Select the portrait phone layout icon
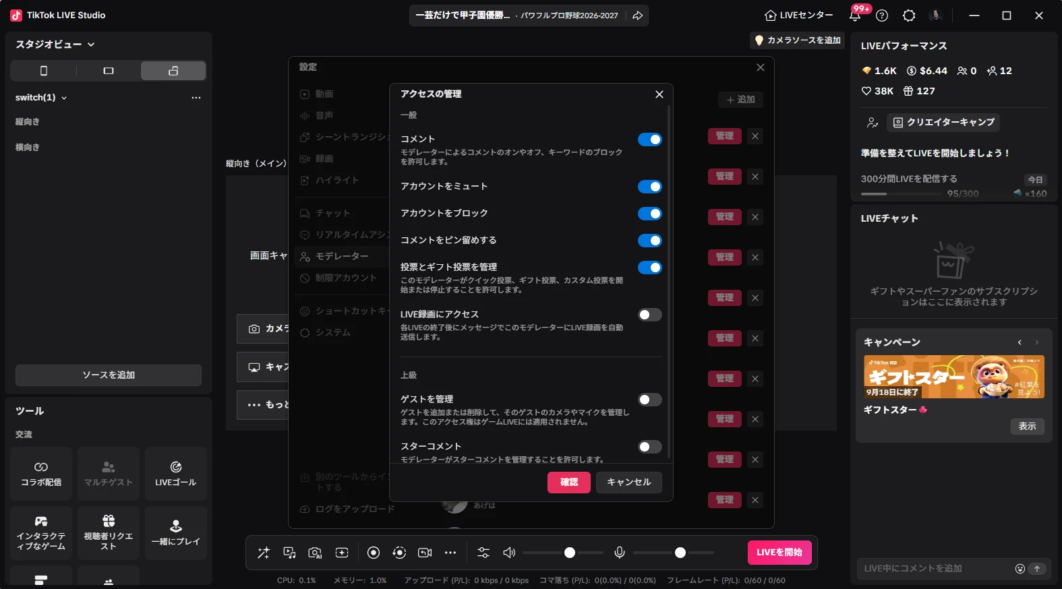 coord(44,71)
